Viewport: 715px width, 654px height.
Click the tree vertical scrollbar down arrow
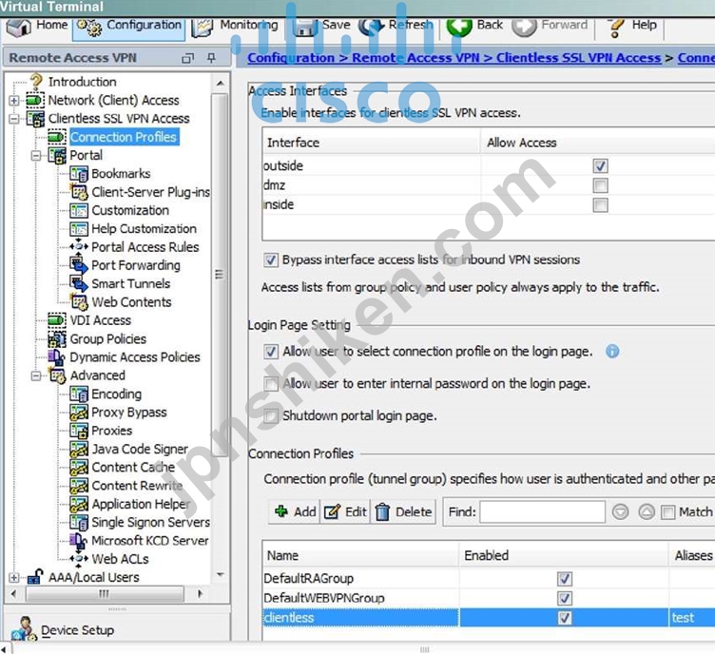click(221, 574)
